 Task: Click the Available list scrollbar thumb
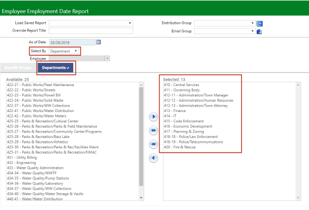[141, 136]
